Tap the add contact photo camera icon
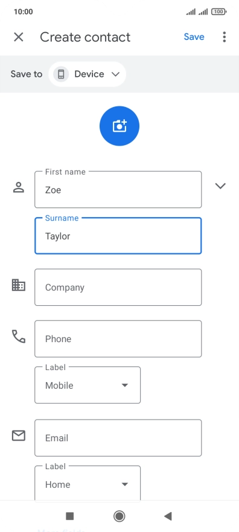The image size is (239, 532). click(x=119, y=126)
